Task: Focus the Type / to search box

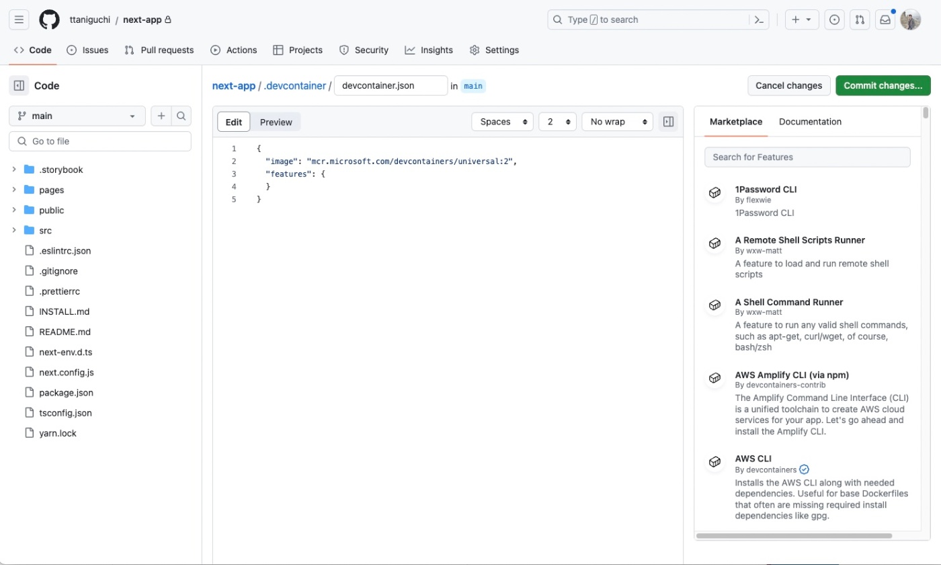Action: [659, 20]
